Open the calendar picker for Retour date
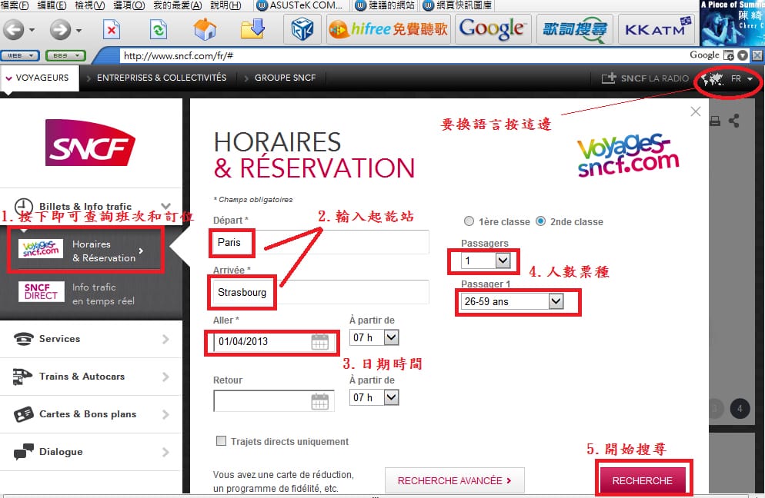The image size is (765, 498). point(320,401)
